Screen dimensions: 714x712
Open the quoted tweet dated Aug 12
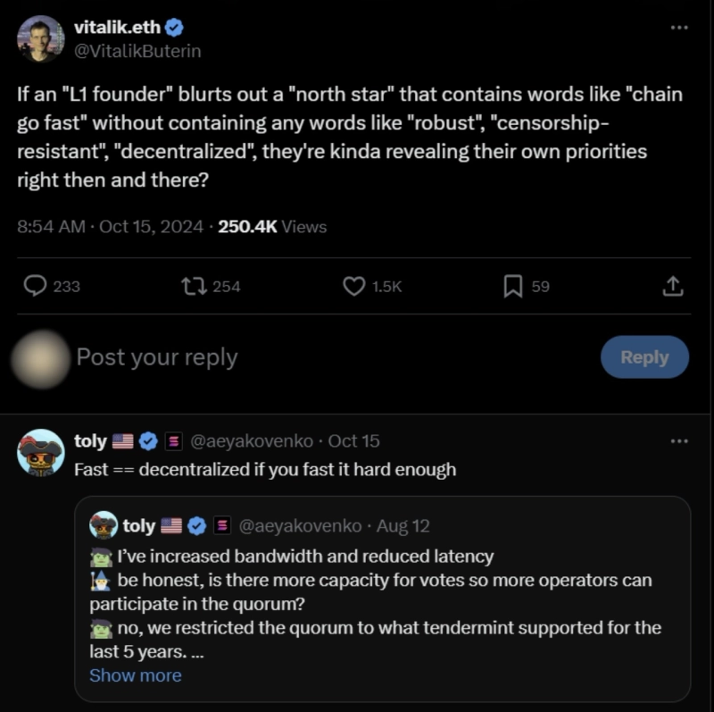click(x=383, y=599)
